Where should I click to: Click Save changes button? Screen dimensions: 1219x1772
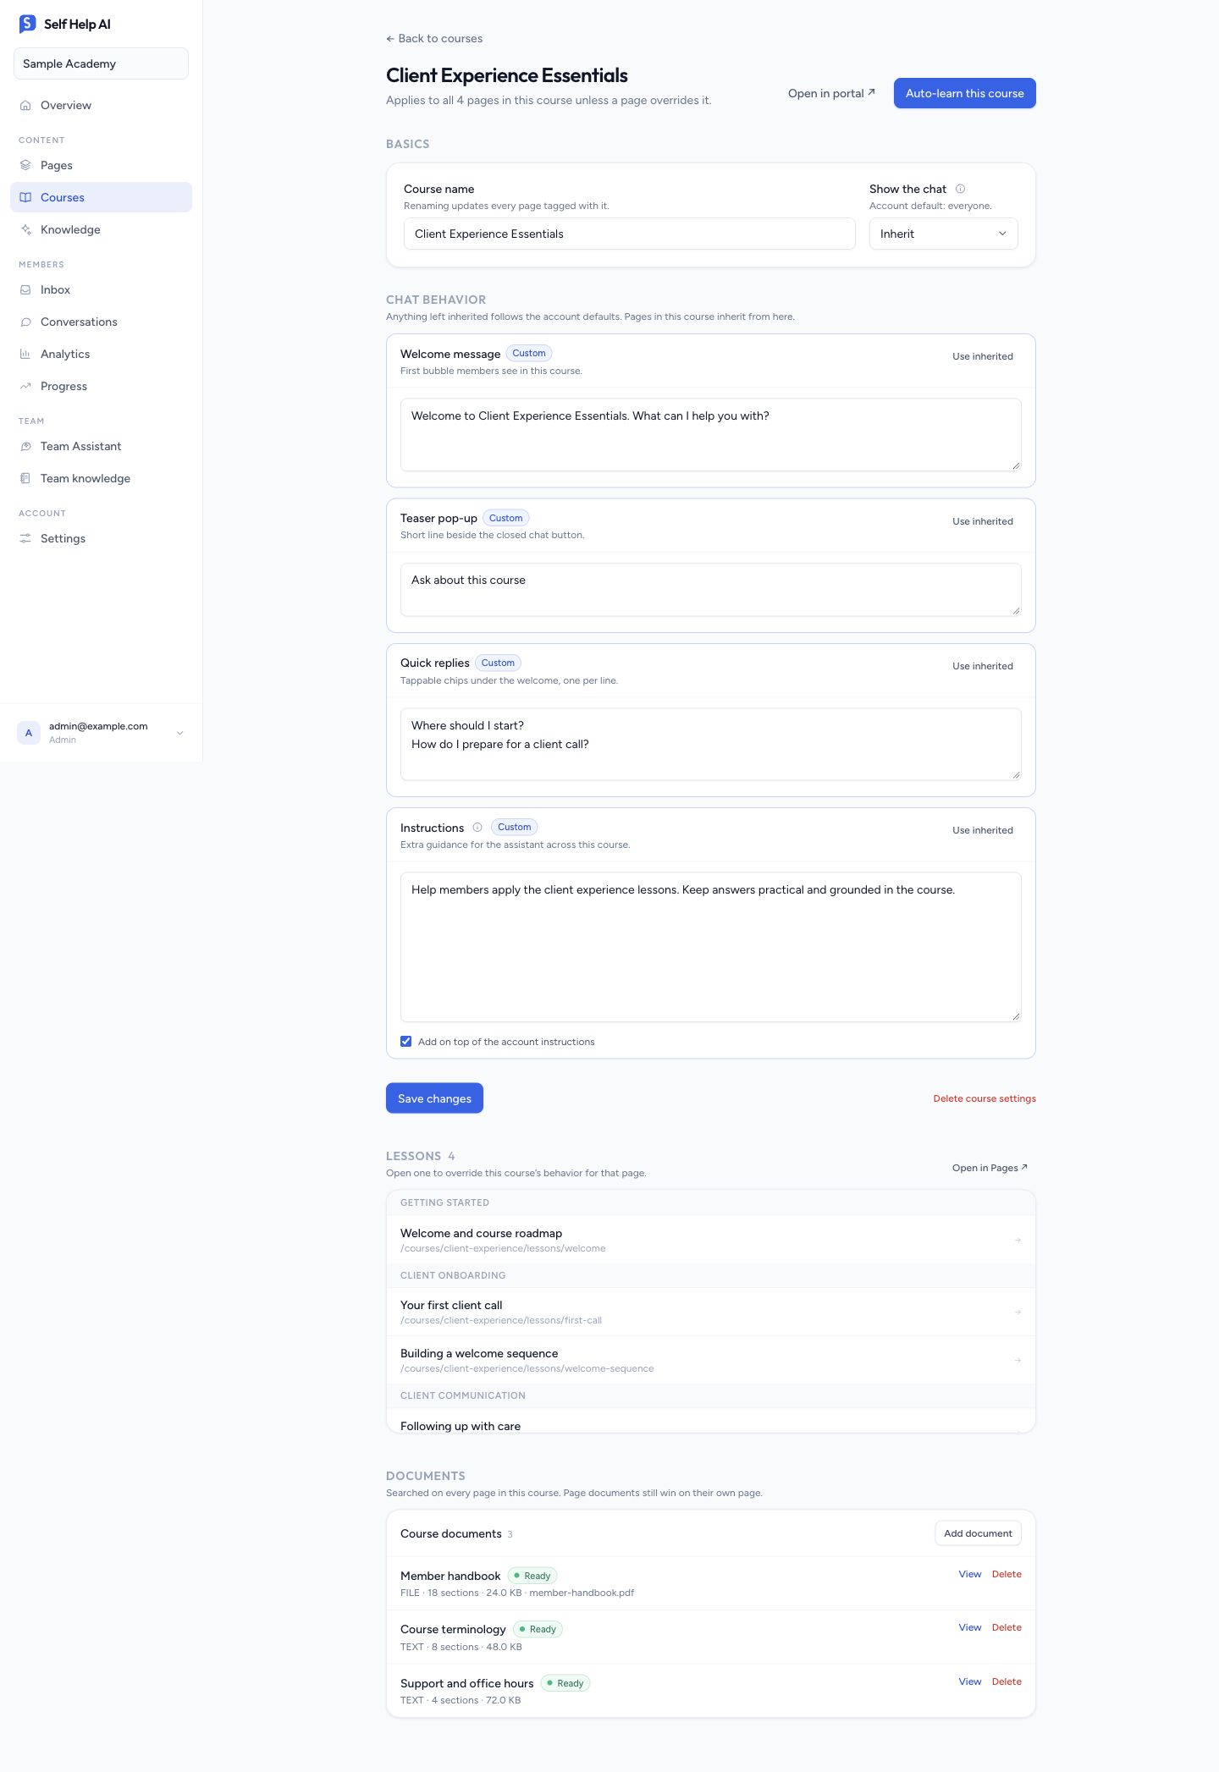434,1098
